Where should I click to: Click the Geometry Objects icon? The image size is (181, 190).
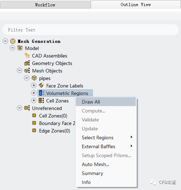click(x=27, y=63)
